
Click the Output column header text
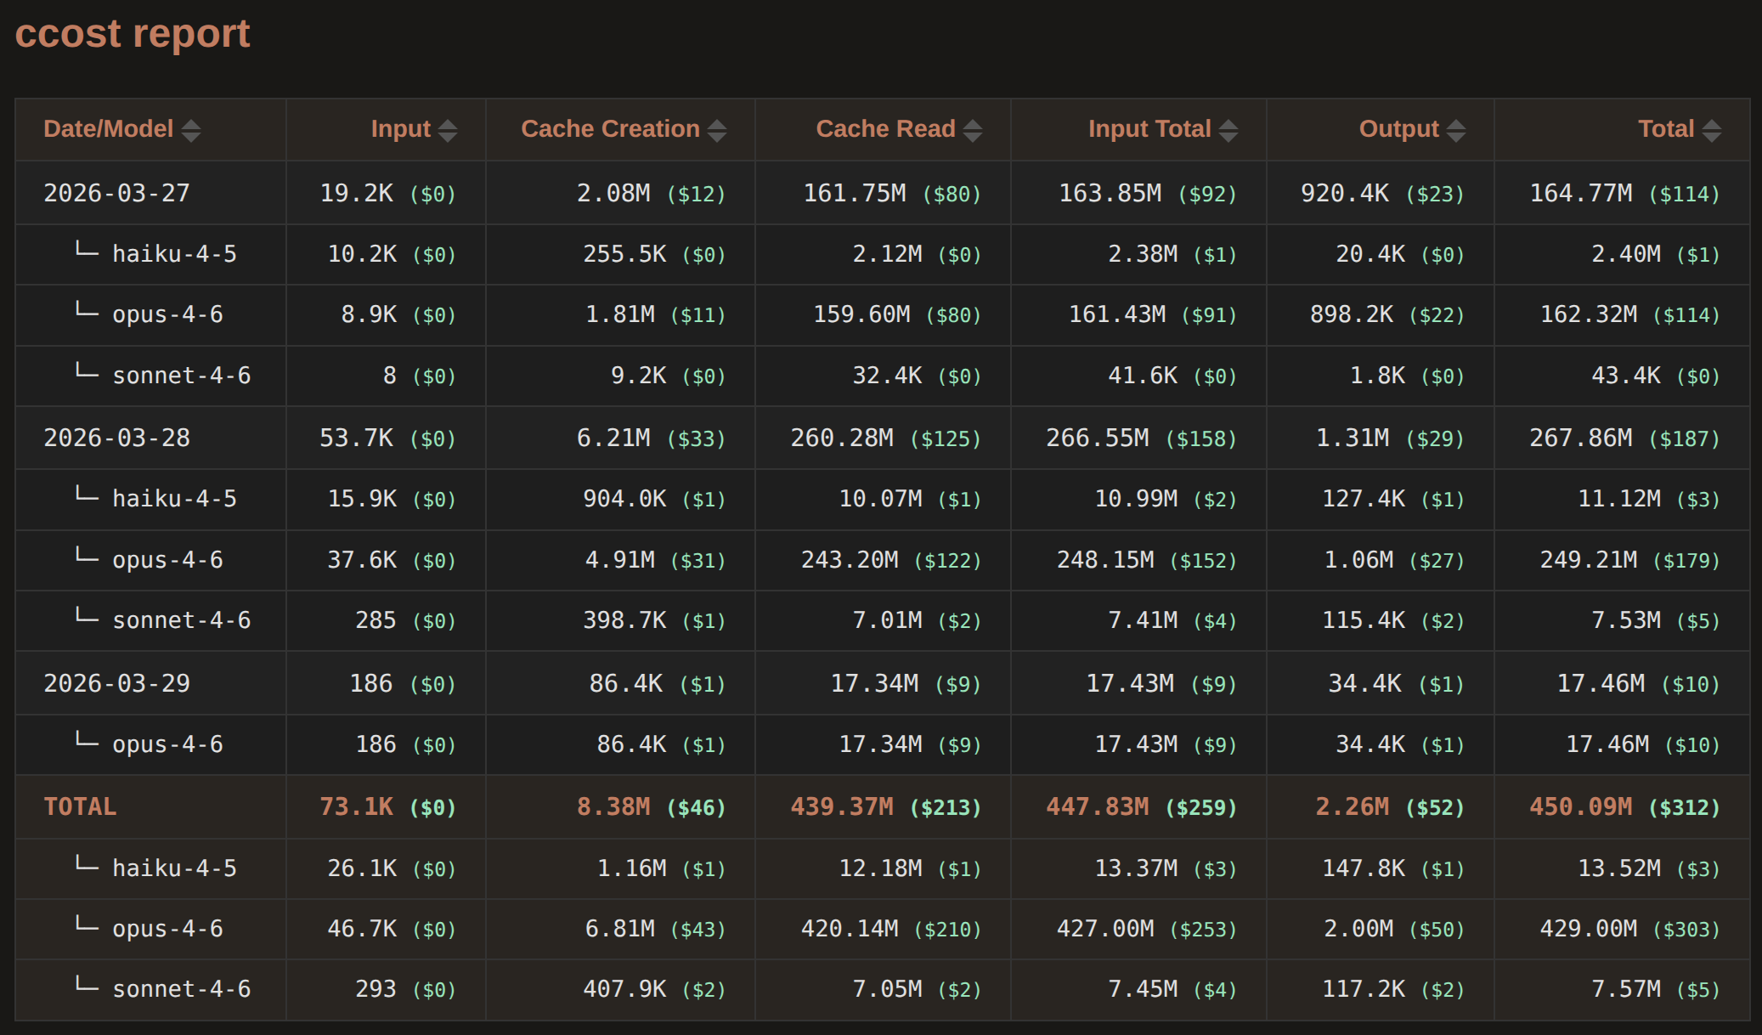point(1398,129)
